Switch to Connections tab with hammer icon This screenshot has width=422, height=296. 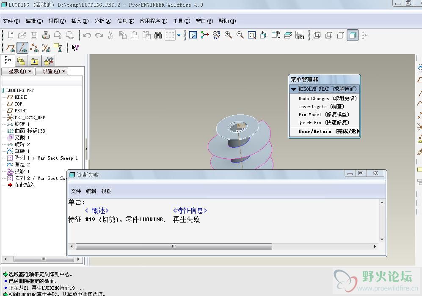[48, 61]
